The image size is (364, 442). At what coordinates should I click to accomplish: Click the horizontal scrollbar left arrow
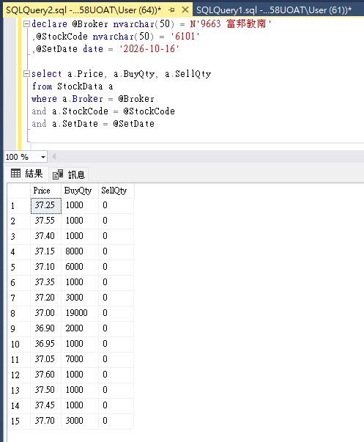pos(53,156)
